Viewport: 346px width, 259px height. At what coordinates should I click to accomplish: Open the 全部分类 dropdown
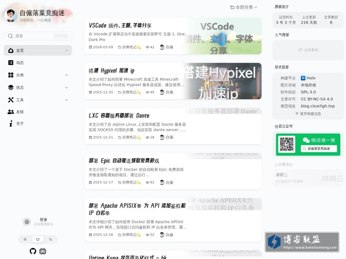click(244, 7)
